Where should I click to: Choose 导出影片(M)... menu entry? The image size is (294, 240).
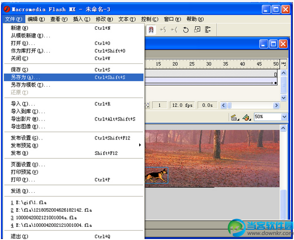tap(73, 119)
